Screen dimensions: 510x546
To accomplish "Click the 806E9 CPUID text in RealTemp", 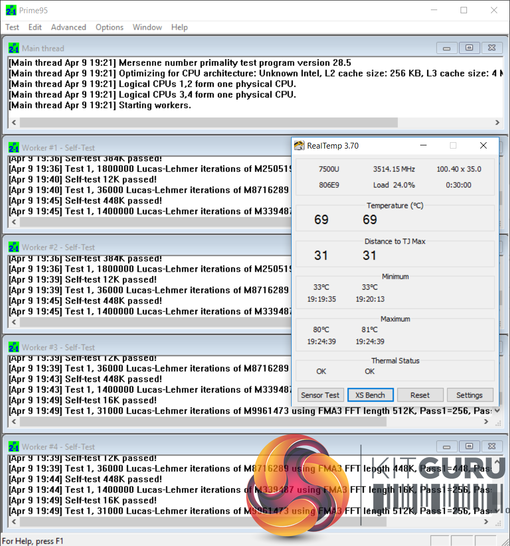I will 329,185.
